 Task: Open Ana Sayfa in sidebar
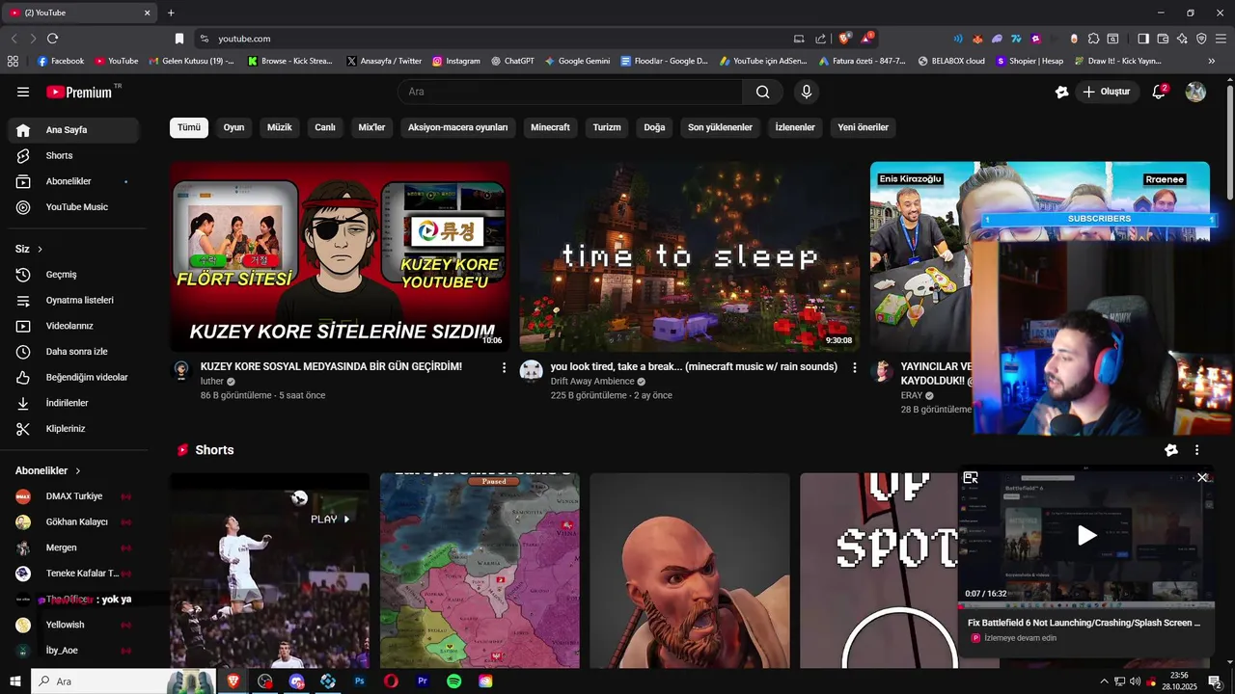(x=73, y=130)
